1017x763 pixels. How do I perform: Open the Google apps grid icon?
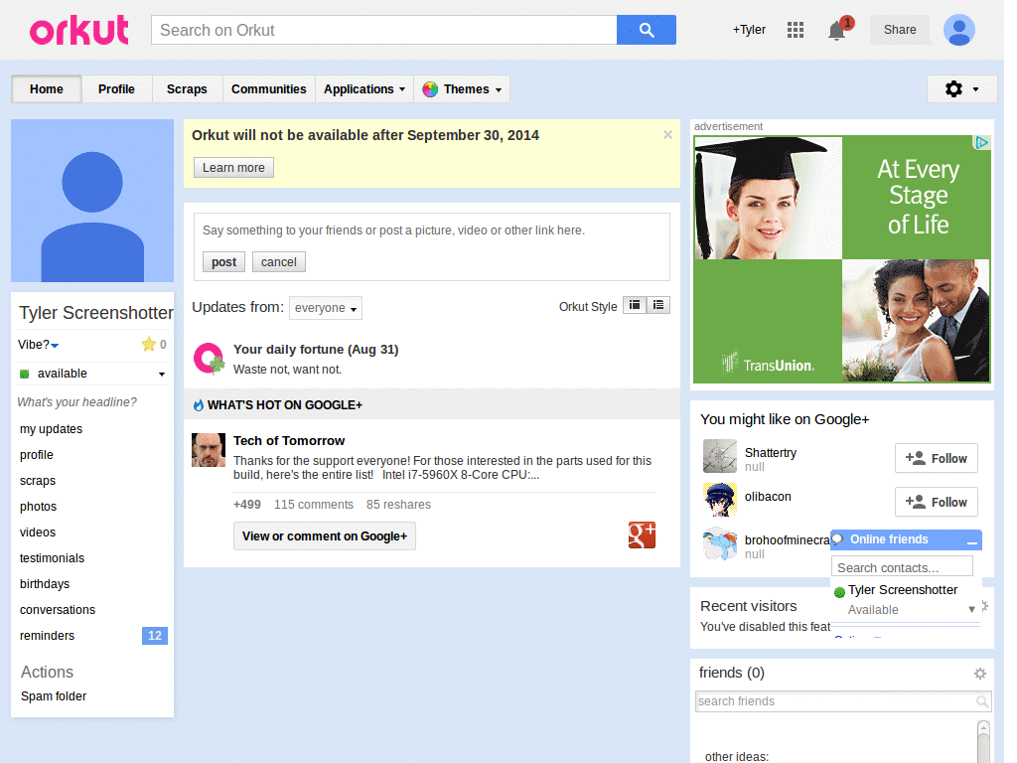796,30
